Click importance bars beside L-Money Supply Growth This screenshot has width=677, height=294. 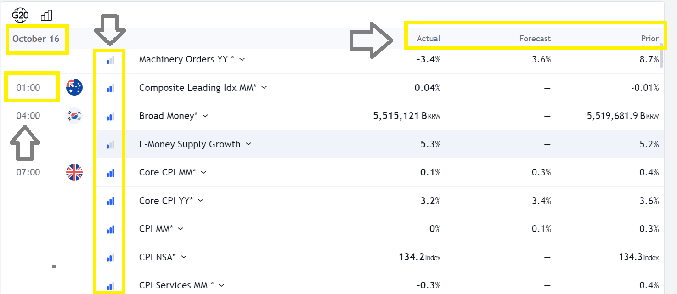tap(110, 145)
